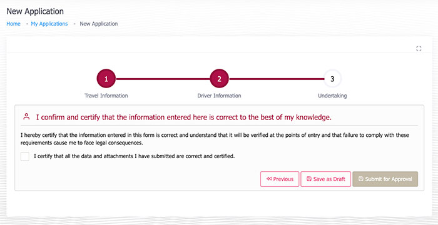Click the rewind arrows icon on the Previous button
The height and width of the screenshot is (225, 438).
coord(269,179)
